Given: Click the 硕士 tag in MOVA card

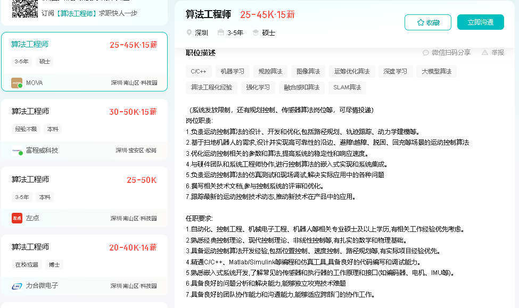Looking at the screenshot, I should pyautogui.click(x=44, y=62).
